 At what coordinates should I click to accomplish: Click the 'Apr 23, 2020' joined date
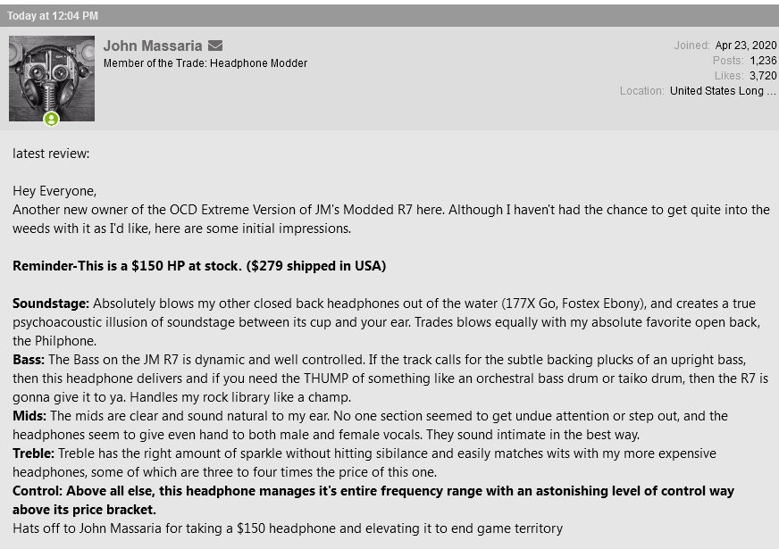(746, 46)
